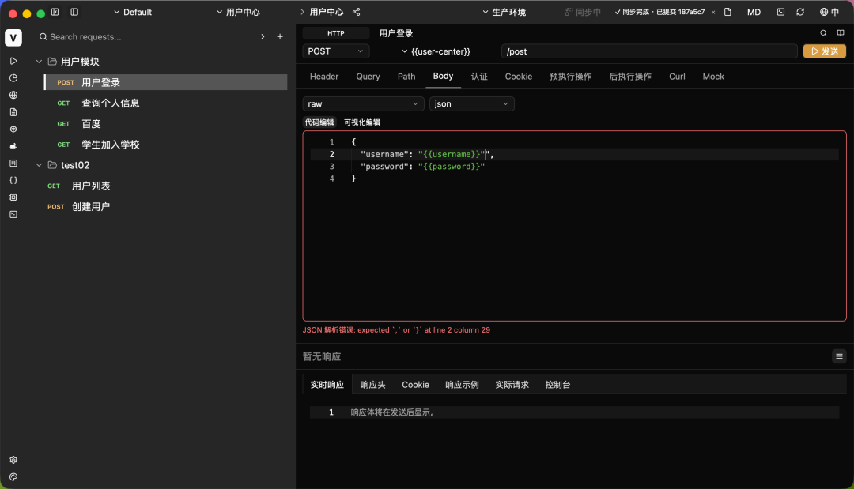Open the response Cookie tab
This screenshot has width=854, height=489.
416,385
